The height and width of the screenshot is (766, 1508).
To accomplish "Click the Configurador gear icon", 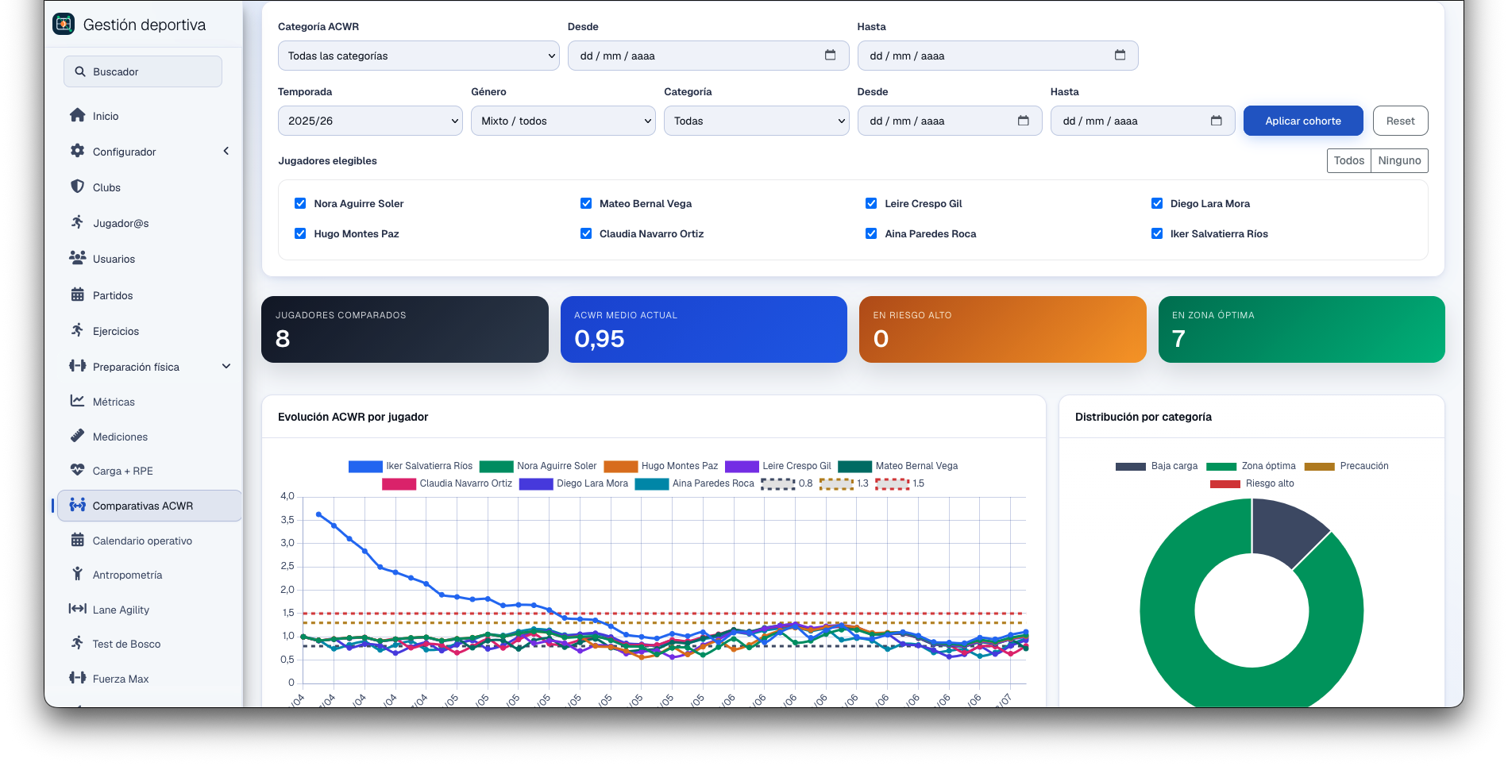I will (x=77, y=151).
